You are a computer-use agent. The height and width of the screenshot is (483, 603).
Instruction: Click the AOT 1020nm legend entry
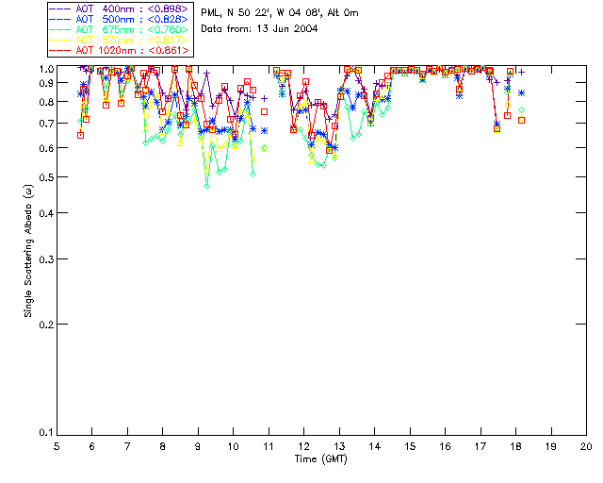(x=119, y=50)
